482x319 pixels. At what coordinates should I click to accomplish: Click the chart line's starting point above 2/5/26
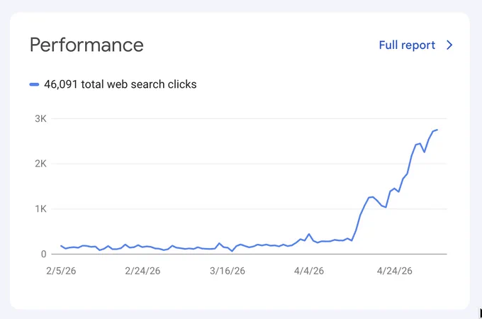61,245
